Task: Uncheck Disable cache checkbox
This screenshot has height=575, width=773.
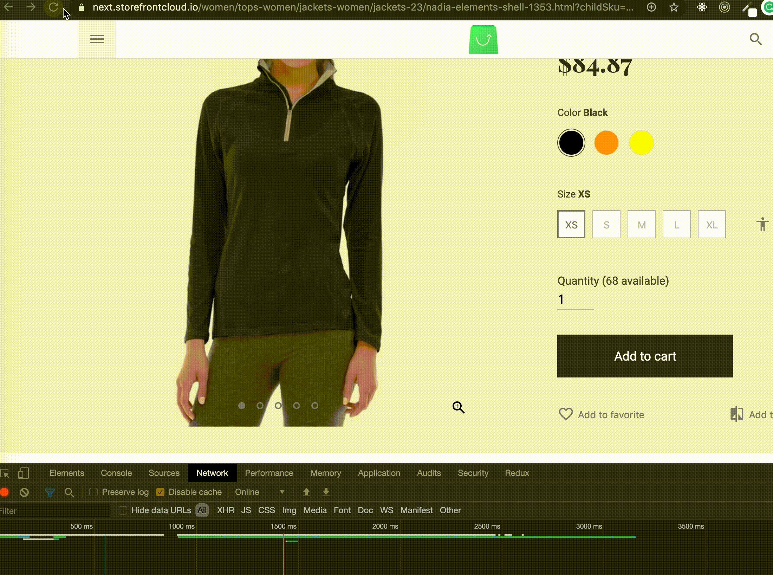Action: [160, 492]
